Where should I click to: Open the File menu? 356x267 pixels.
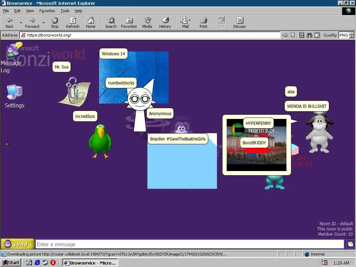[x=6, y=11]
